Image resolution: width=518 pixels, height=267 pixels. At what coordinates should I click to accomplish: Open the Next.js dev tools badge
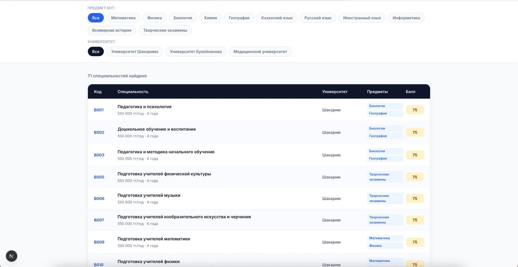(11, 256)
